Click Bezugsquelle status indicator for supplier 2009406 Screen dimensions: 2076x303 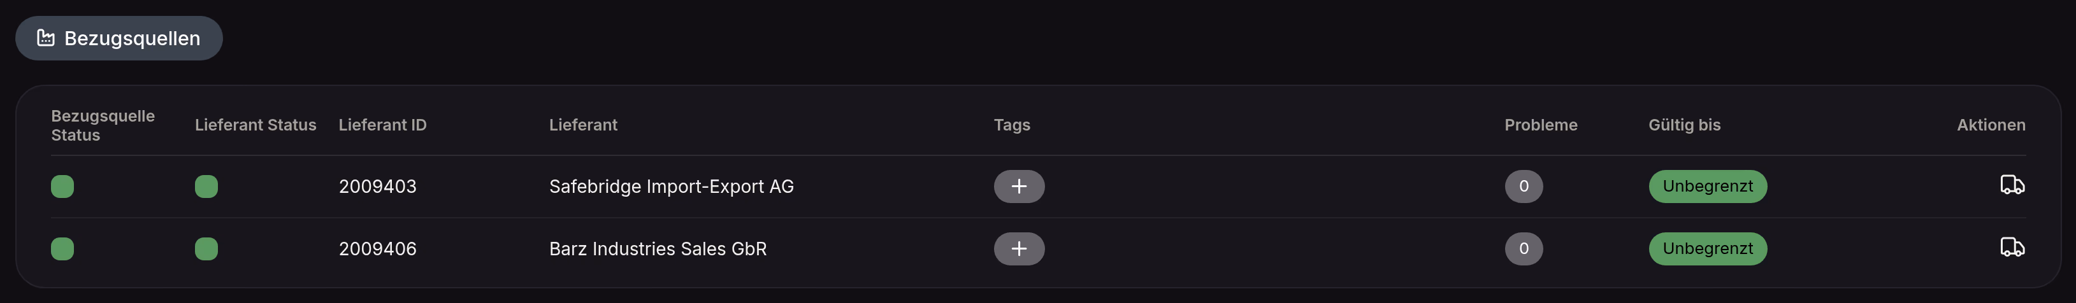pos(62,248)
